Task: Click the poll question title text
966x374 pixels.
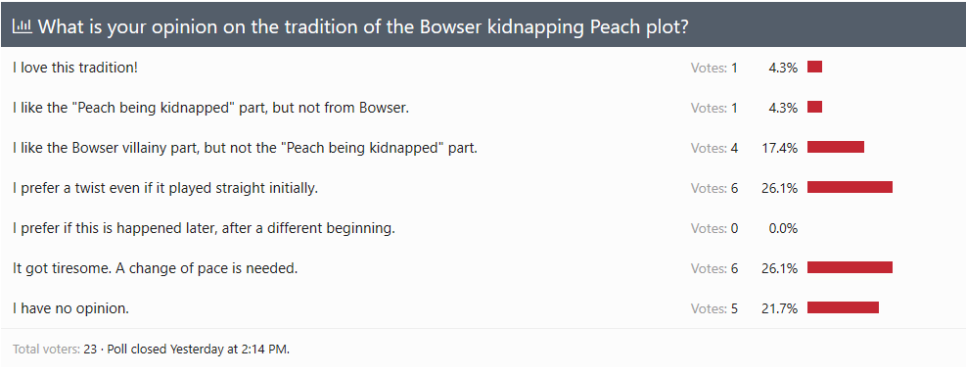Action: pos(363,26)
